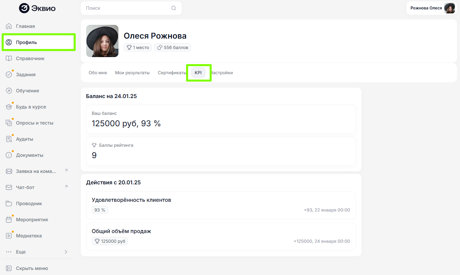Click the small avatar in the top-right corner

click(450, 8)
